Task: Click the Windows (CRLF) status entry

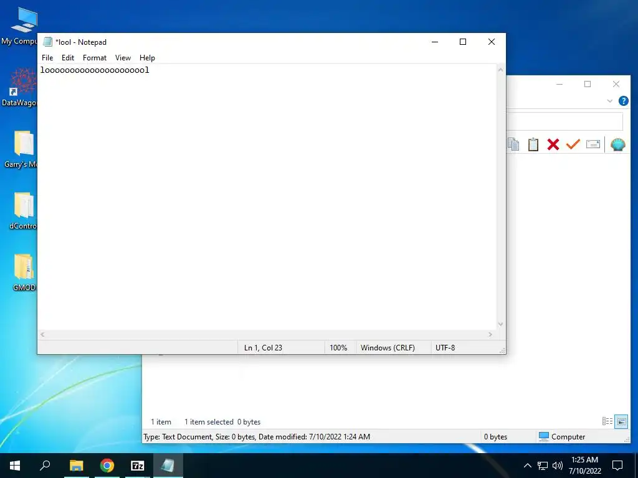Action: (388, 347)
